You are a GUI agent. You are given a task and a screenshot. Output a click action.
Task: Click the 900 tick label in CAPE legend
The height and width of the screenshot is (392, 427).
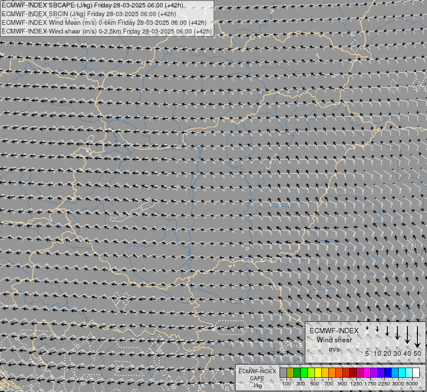click(342, 384)
